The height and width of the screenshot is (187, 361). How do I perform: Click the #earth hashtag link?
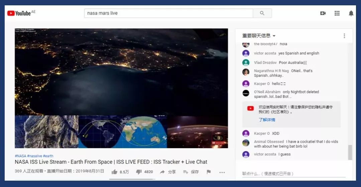coord(48,156)
